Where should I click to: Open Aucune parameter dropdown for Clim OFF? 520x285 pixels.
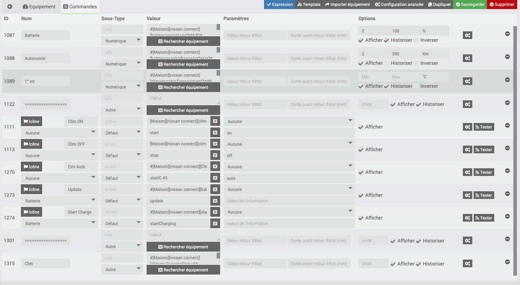[x=289, y=144]
